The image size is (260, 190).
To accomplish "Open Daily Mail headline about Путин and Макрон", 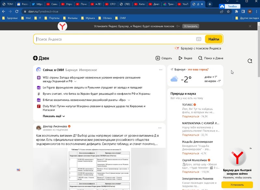I will tap(94, 108).
